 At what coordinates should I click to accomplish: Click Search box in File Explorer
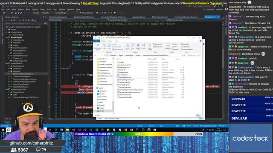pos(193,55)
